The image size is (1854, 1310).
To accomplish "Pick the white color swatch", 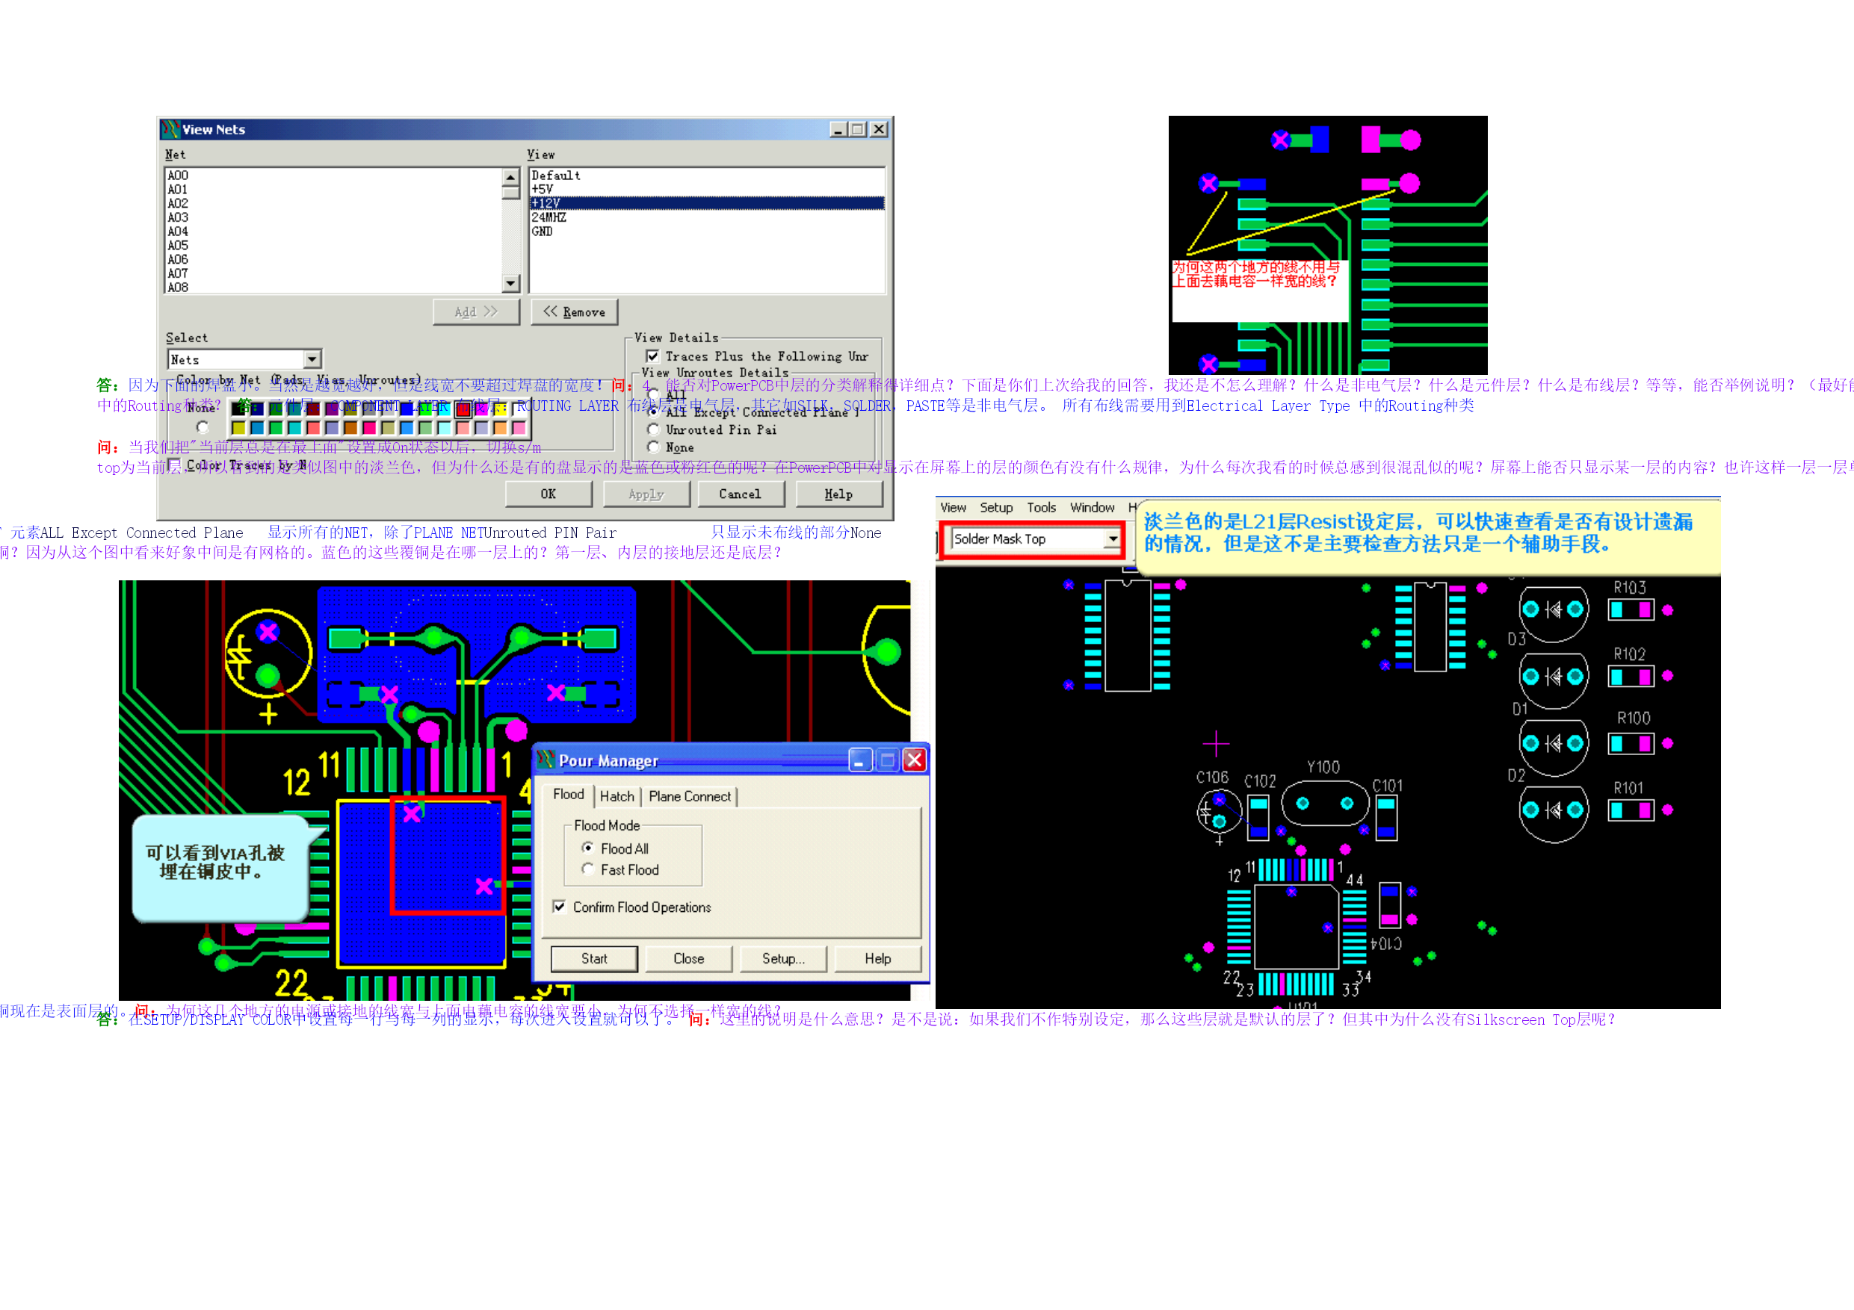I will (520, 410).
